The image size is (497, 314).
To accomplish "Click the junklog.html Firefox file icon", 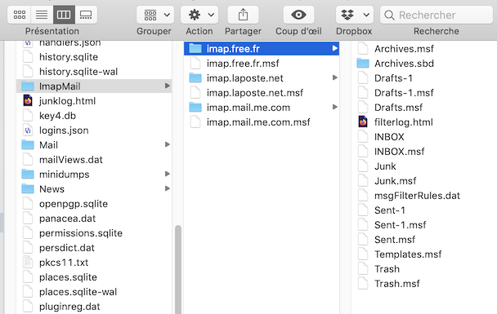I will (x=28, y=100).
